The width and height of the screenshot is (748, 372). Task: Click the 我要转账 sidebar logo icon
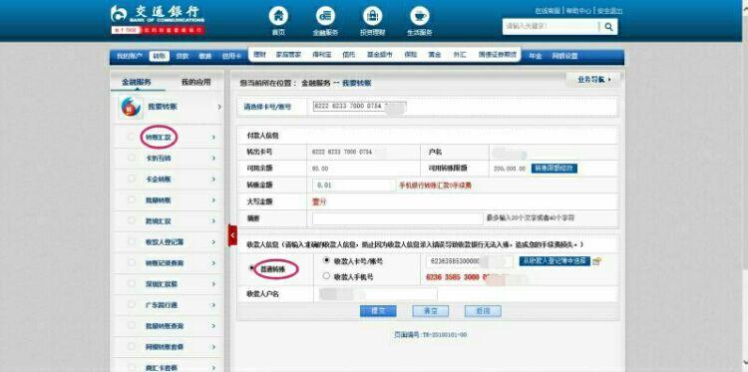click(x=131, y=107)
